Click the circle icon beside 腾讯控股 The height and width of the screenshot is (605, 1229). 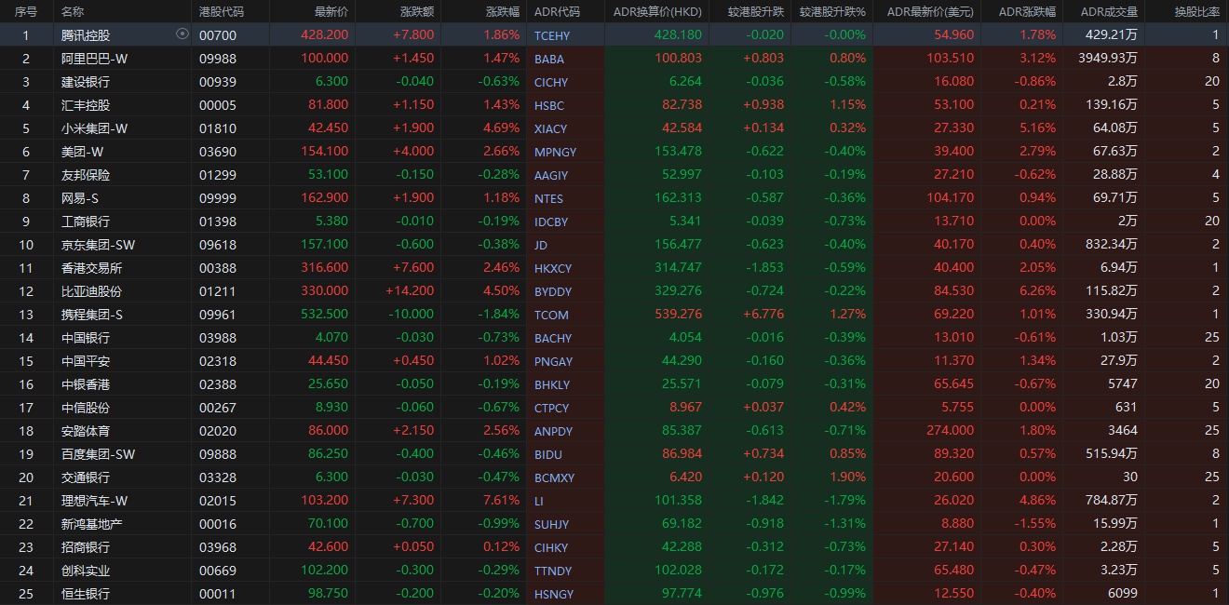pos(182,34)
